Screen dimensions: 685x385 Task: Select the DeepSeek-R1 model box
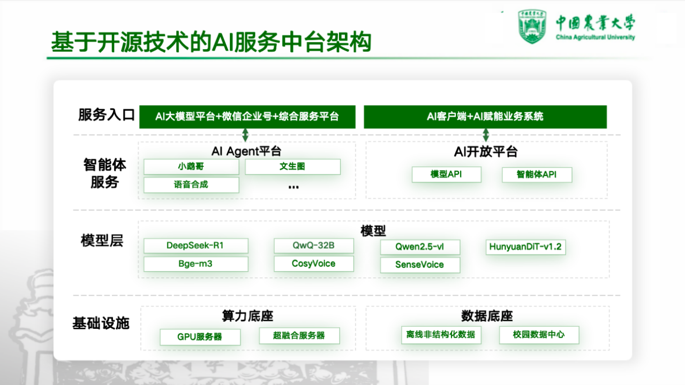[196, 245]
